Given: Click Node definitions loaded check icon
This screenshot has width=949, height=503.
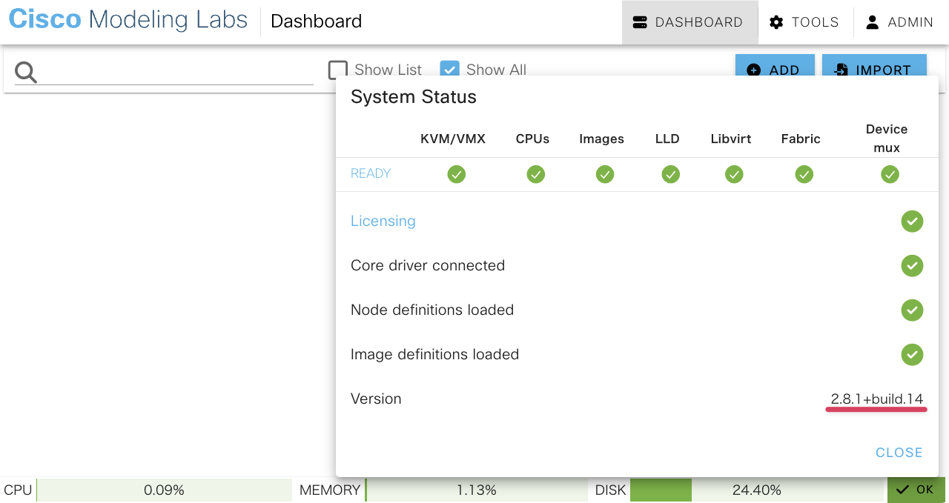Looking at the screenshot, I should [912, 310].
